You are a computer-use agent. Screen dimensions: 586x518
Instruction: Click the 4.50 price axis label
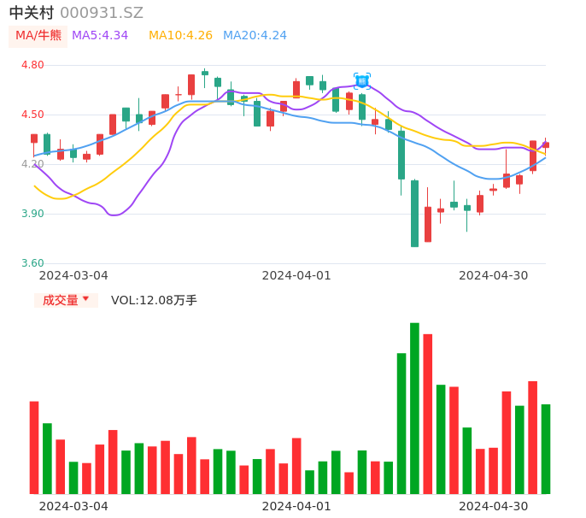click(x=32, y=115)
